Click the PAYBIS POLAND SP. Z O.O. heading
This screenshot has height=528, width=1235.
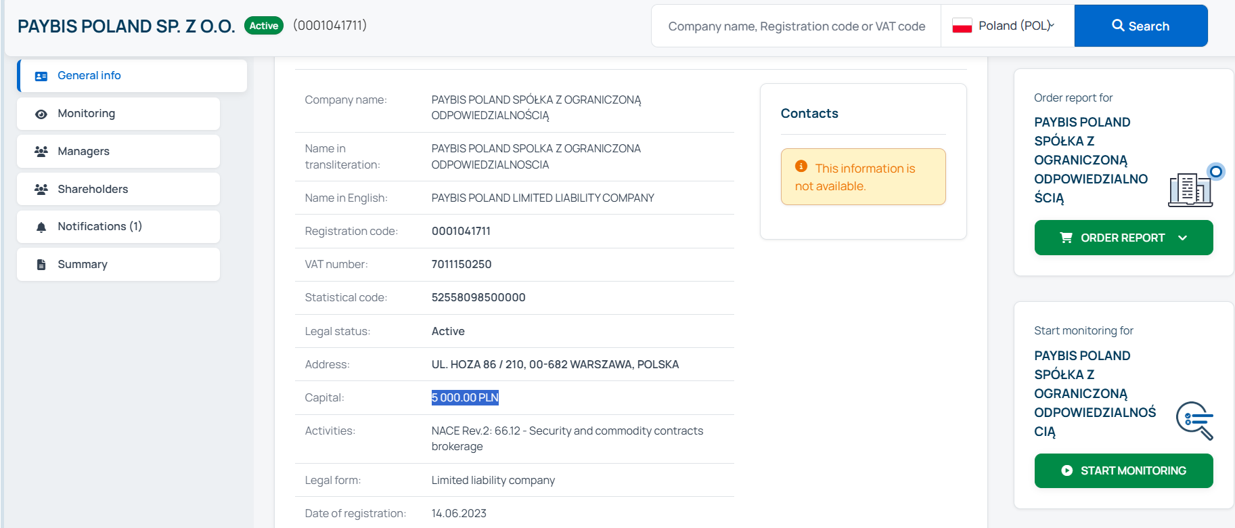[x=127, y=26]
